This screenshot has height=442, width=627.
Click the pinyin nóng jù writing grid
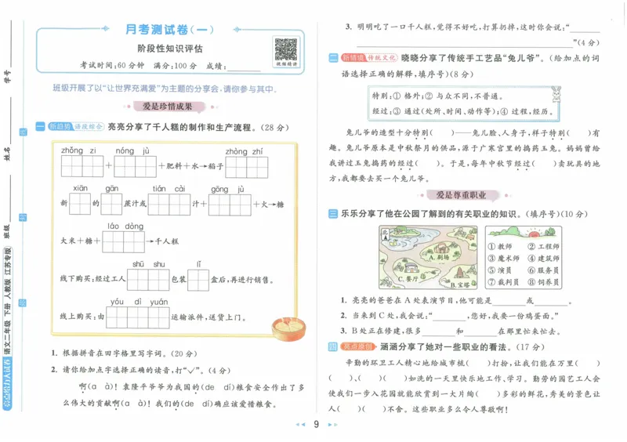pyautogui.click(x=135, y=166)
